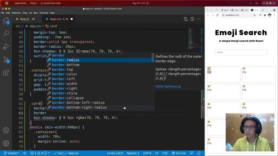Image resolution: width=278 pixels, height=156 pixels.
Task: Bookmark this page with the star icon
Action: [x=255, y=15]
